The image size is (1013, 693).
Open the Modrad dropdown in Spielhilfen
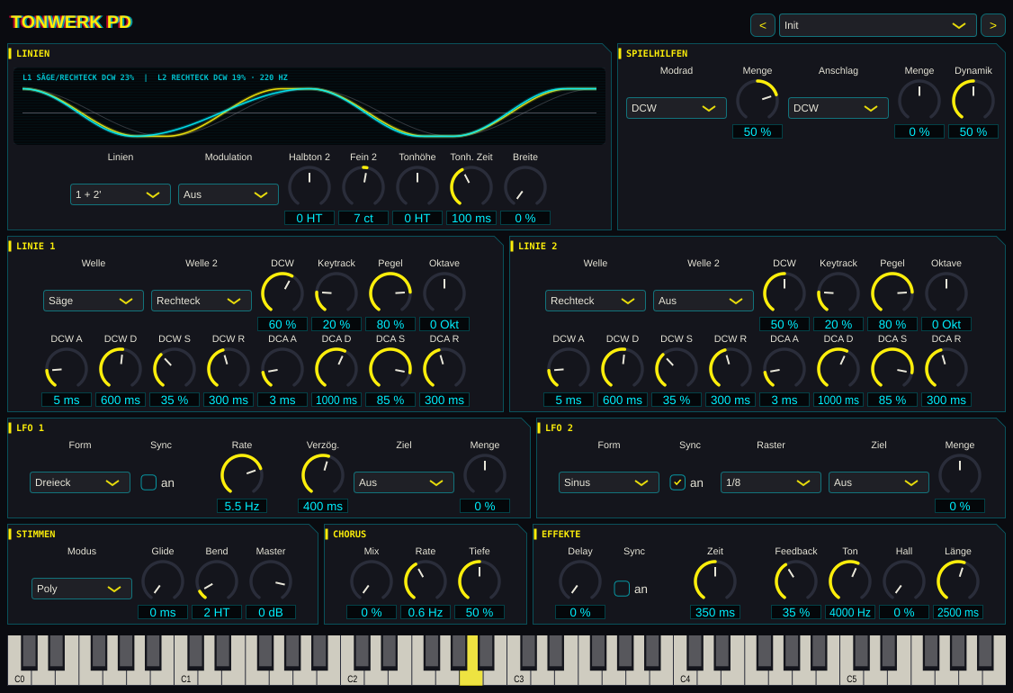677,108
